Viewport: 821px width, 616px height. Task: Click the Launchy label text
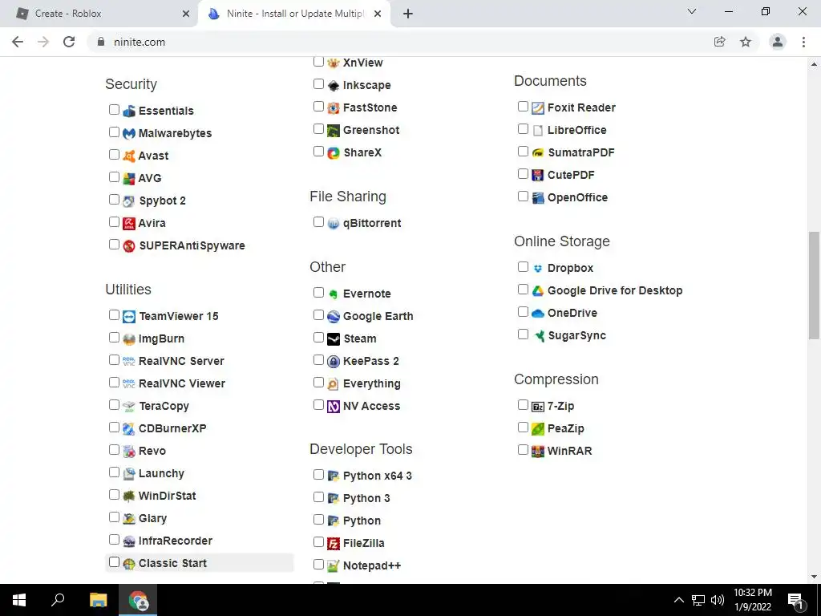click(x=161, y=473)
